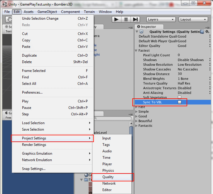
Task: Toggle Soft Vegetation checkbox
Action: point(180,97)
